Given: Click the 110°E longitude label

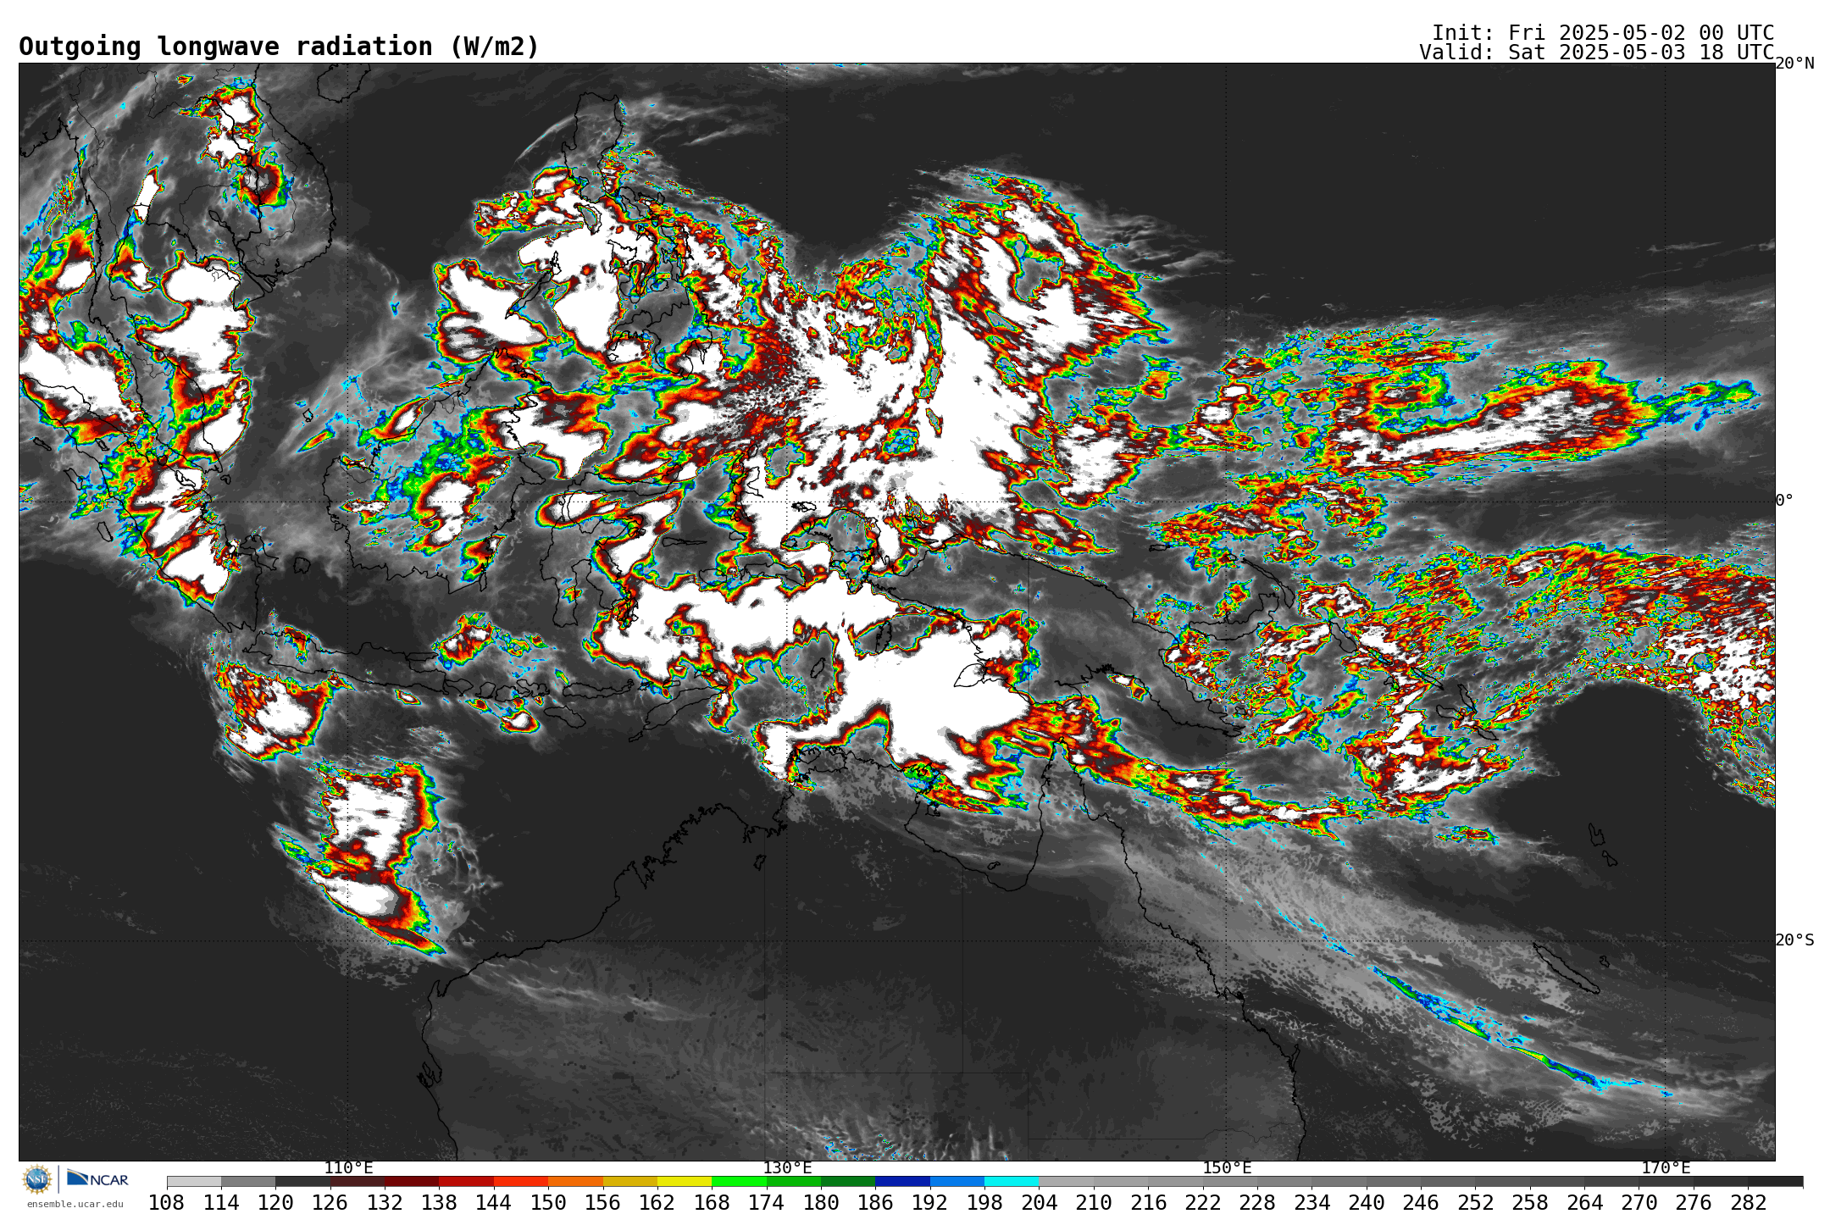Looking at the screenshot, I should (348, 1168).
